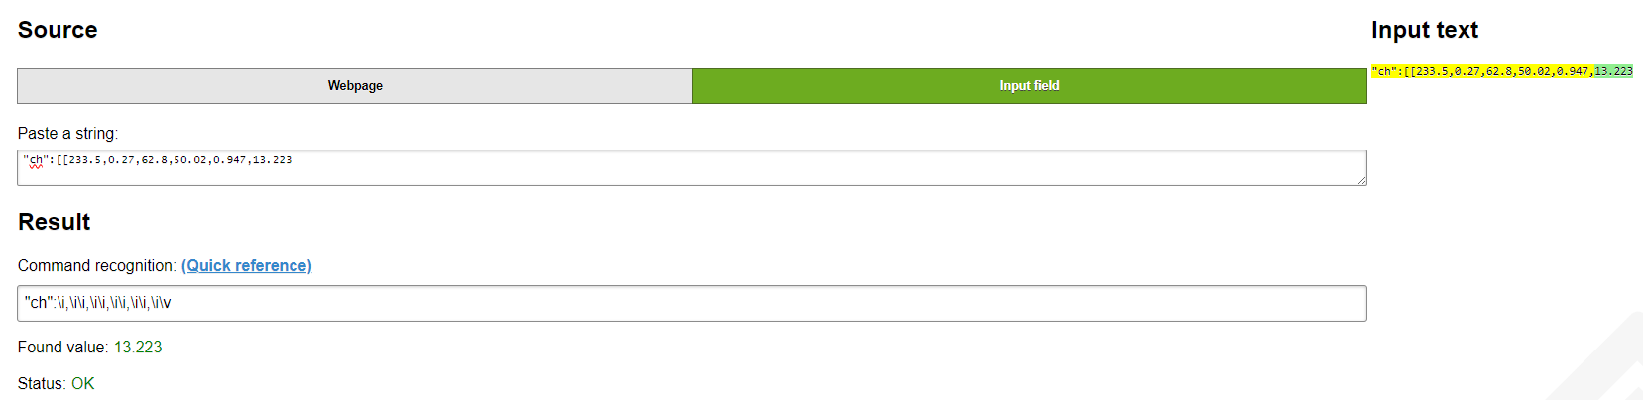Screen dimensions: 1643x400
Task: Open the Quick reference link
Action: pyautogui.click(x=247, y=265)
